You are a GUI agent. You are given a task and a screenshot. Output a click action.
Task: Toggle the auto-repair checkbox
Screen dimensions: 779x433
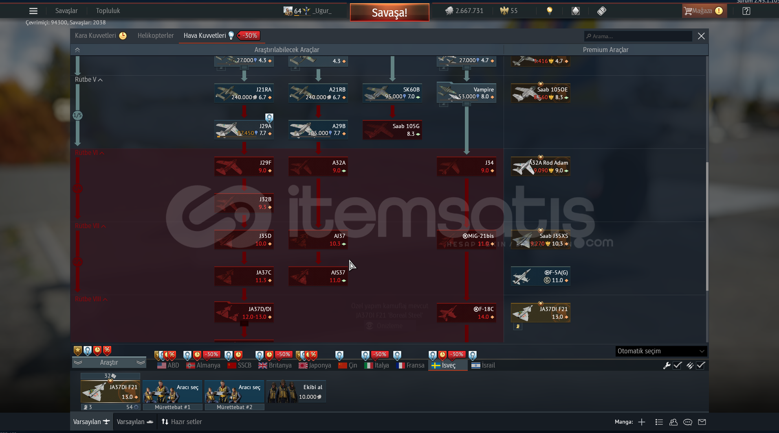click(678, 366)
